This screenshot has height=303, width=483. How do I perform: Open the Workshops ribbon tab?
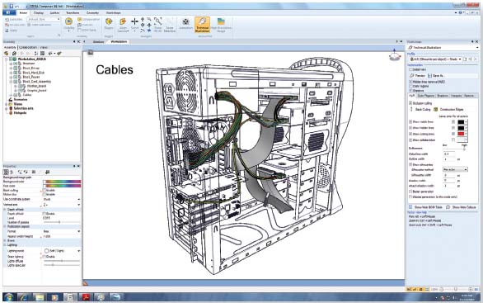pyautogui.click(x=114, y=12)
